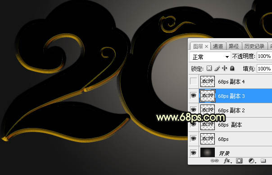Create new group folder icon
The height and width of the screenshot is (175, 272).
tap(263, 161)
